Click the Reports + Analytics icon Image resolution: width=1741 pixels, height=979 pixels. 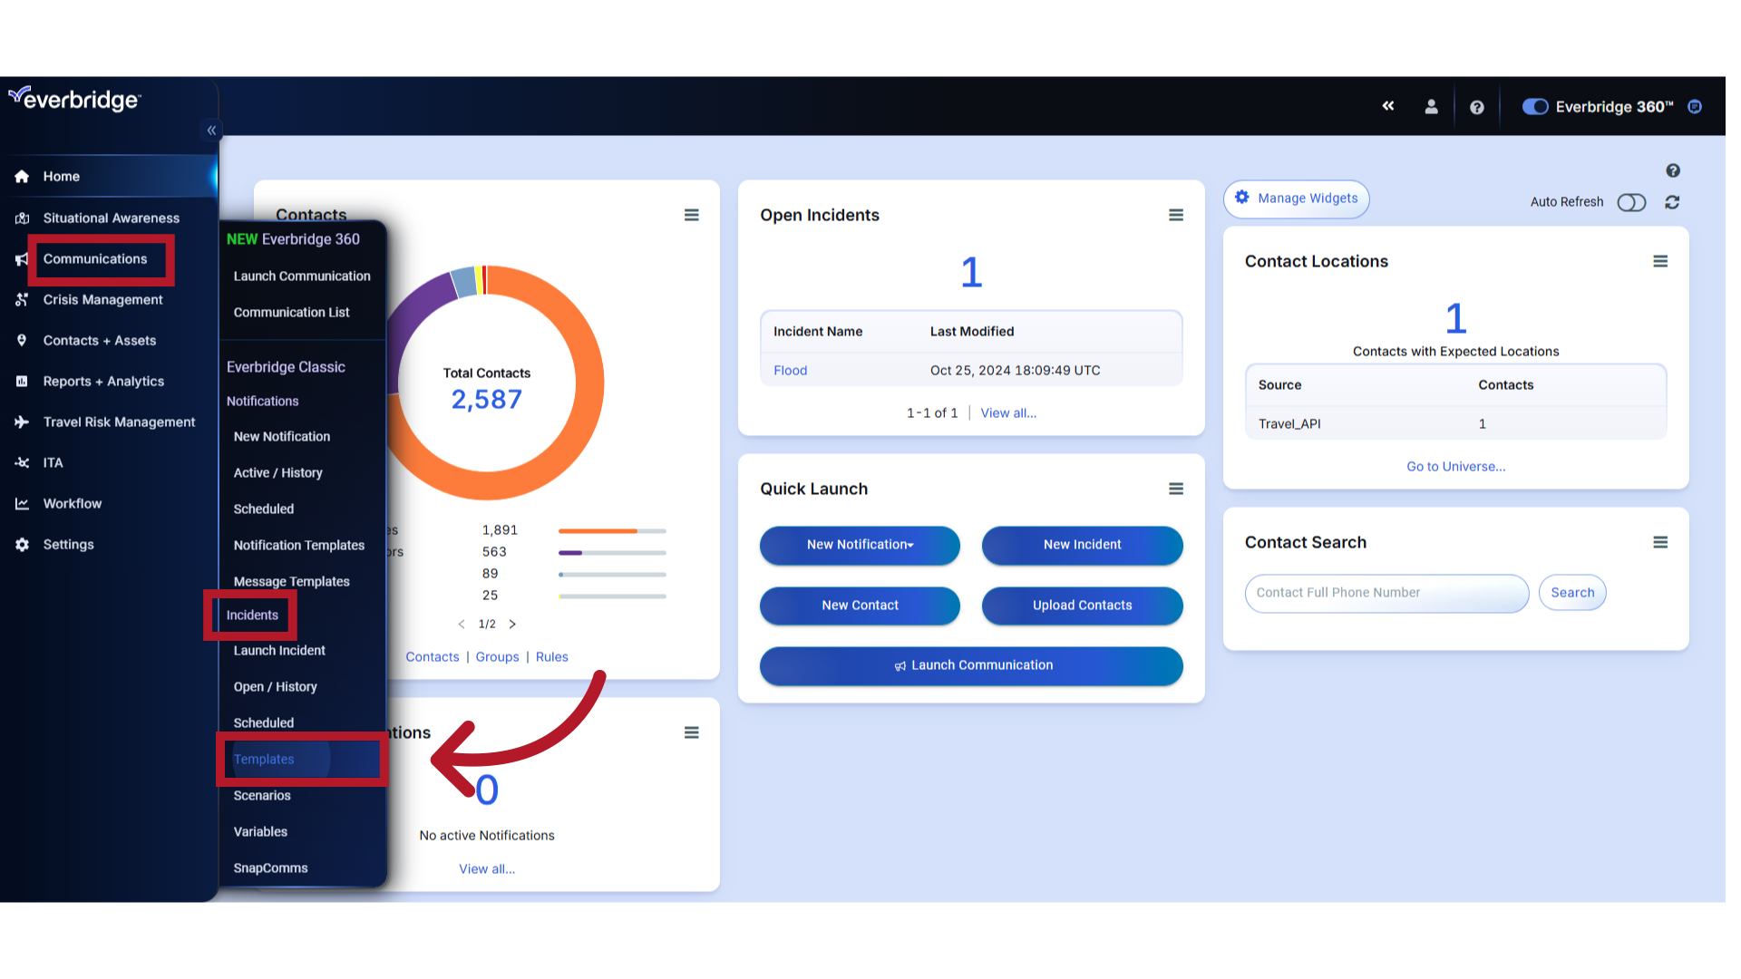(22, 382)
